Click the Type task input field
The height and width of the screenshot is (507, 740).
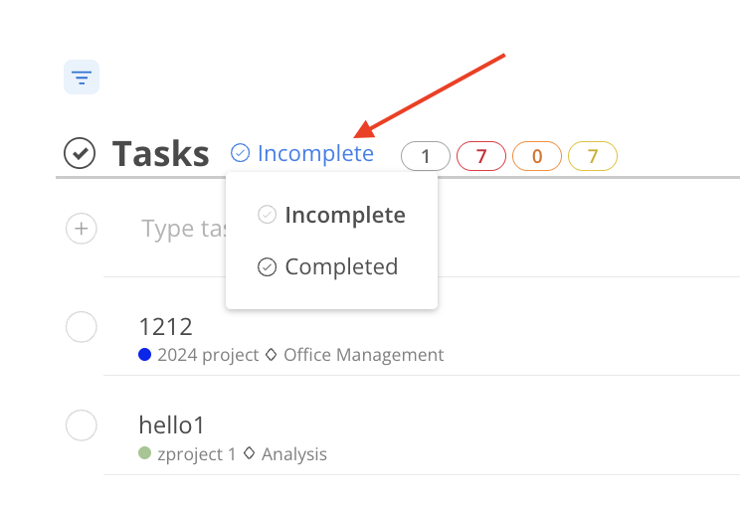[x=184, y=230]
